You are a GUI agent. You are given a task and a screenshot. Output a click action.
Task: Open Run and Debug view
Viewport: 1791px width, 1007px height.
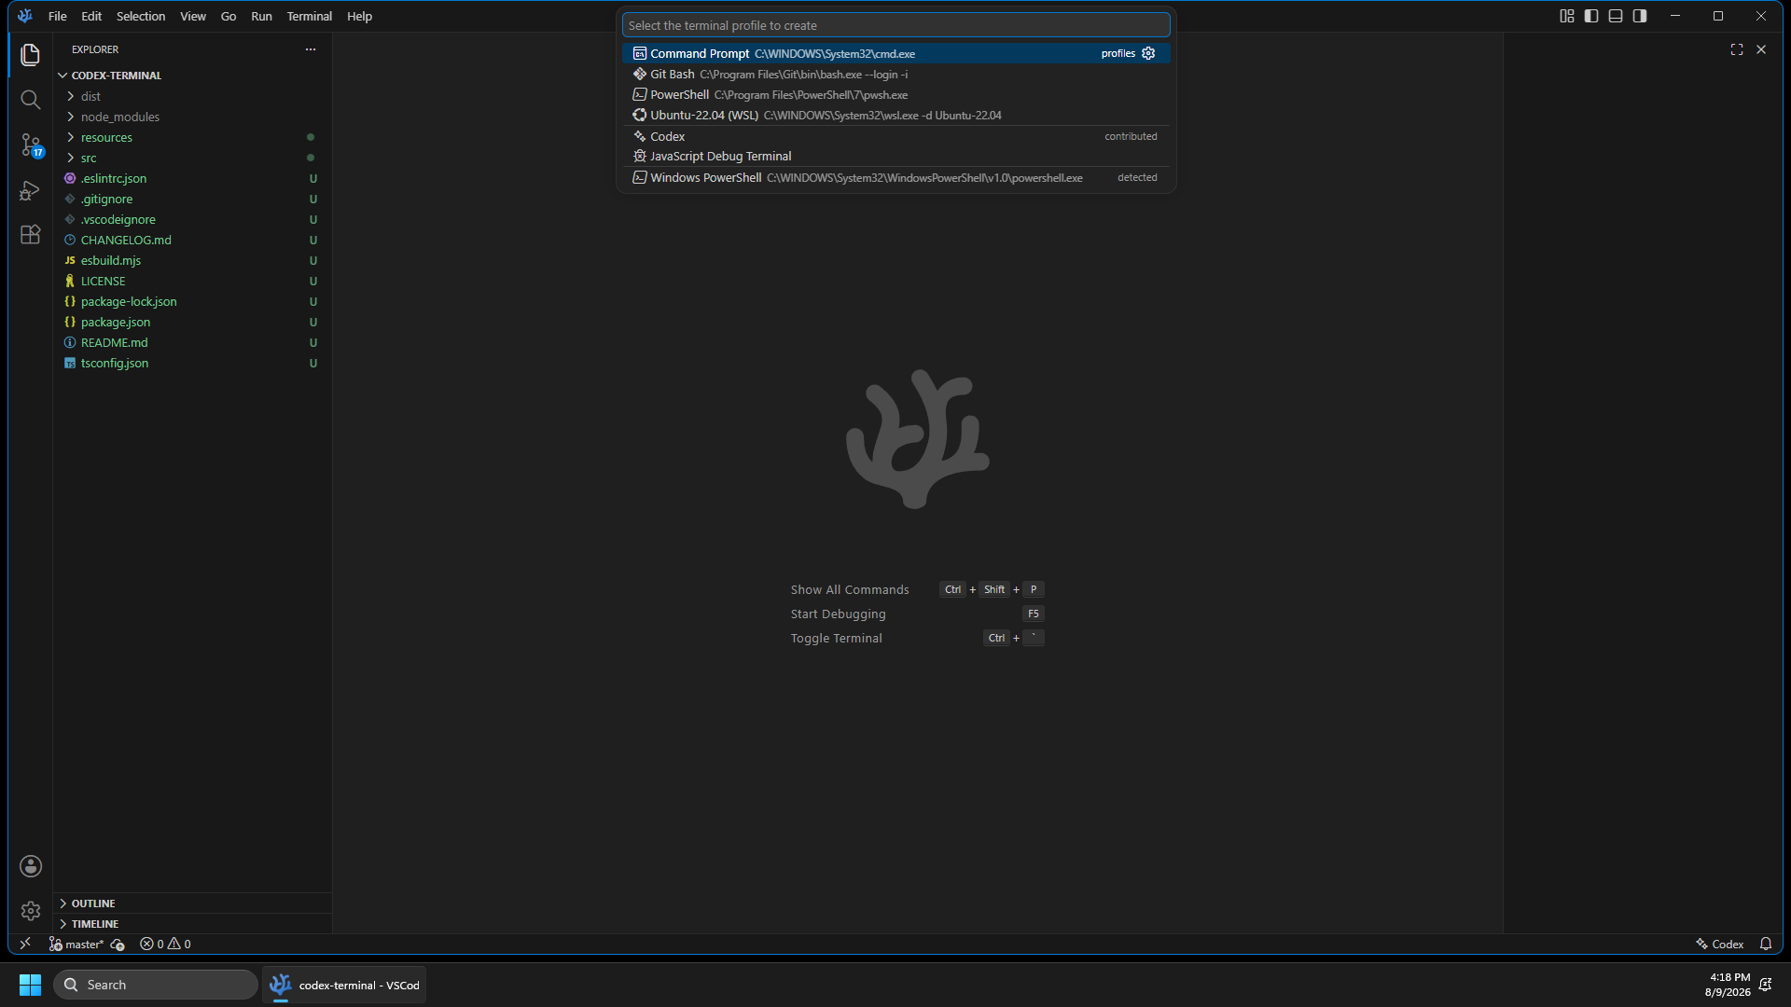click(x=30, y=191)
